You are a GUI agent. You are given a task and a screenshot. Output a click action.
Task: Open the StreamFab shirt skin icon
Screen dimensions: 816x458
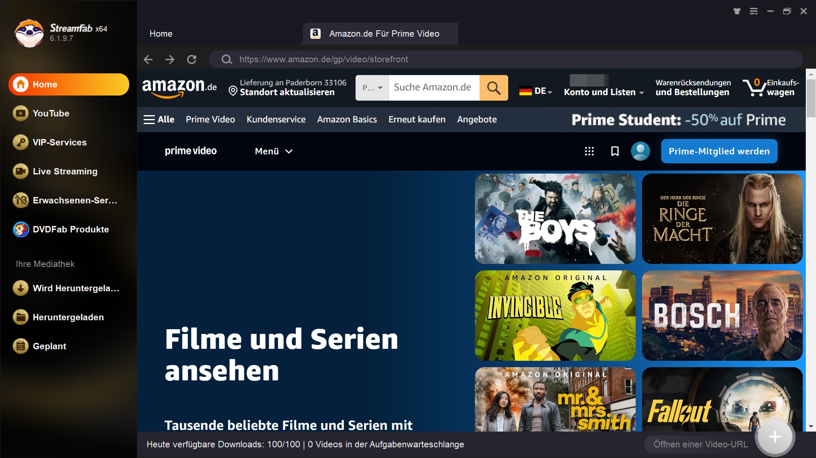pos(737,11)
